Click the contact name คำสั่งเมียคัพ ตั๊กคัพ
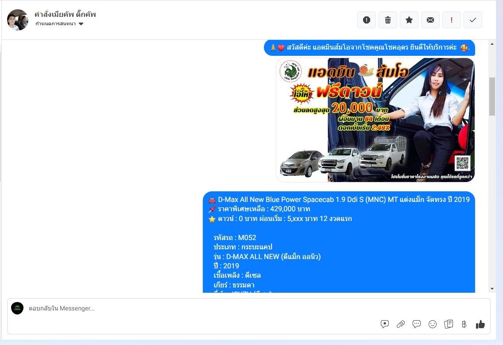The image size is (503, 345). tap(65, 14)
